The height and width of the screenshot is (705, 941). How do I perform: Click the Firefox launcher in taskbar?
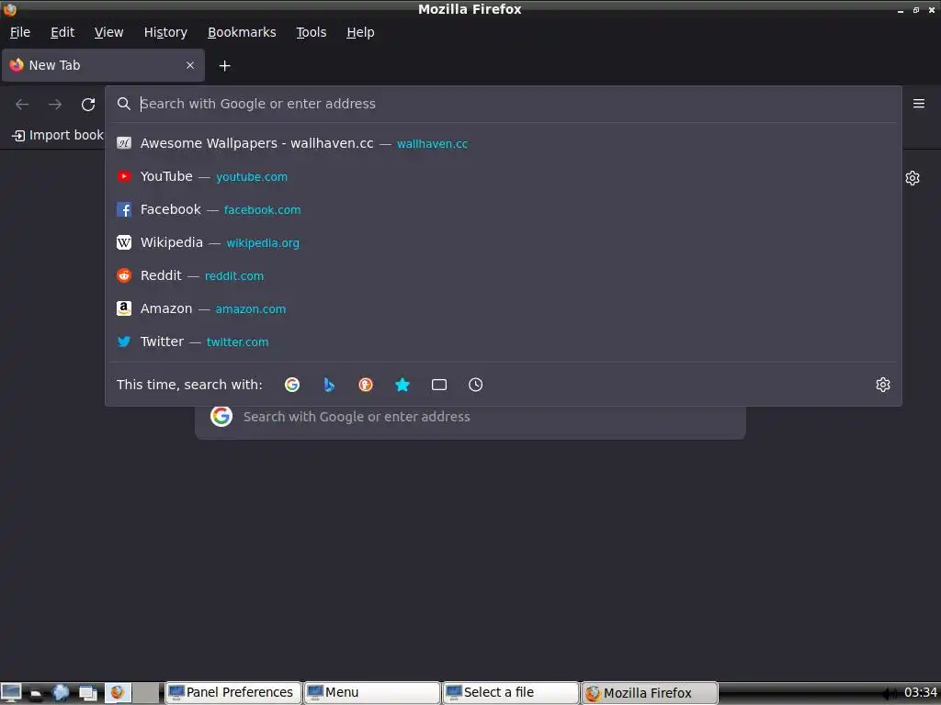coord(117,692)
